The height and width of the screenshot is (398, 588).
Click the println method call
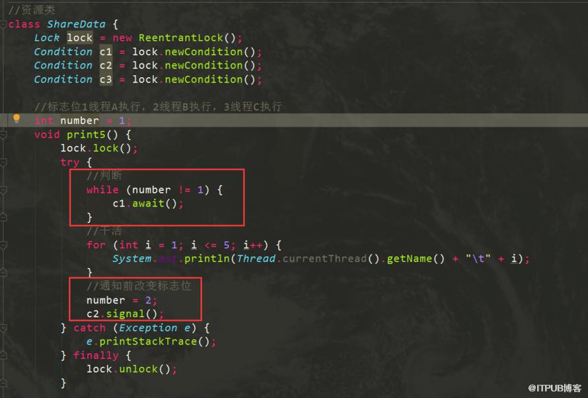pos(207,259)
